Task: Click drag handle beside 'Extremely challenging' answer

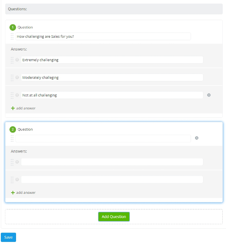Action: (x=12, y=60)
